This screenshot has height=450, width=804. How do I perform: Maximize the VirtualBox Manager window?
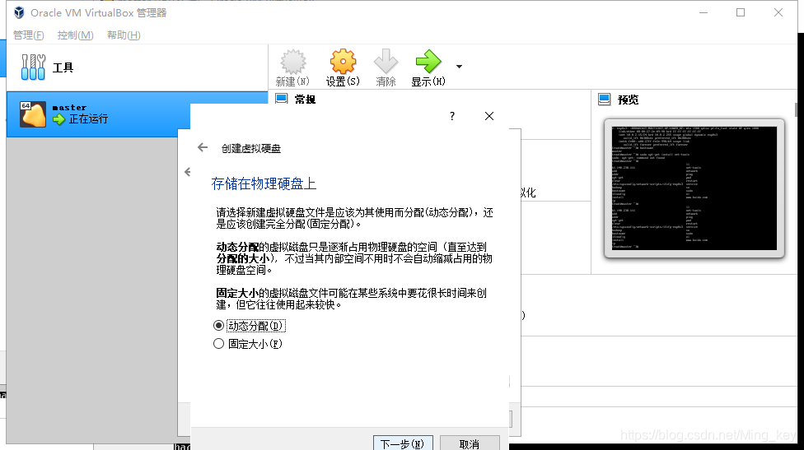[741, 12]
